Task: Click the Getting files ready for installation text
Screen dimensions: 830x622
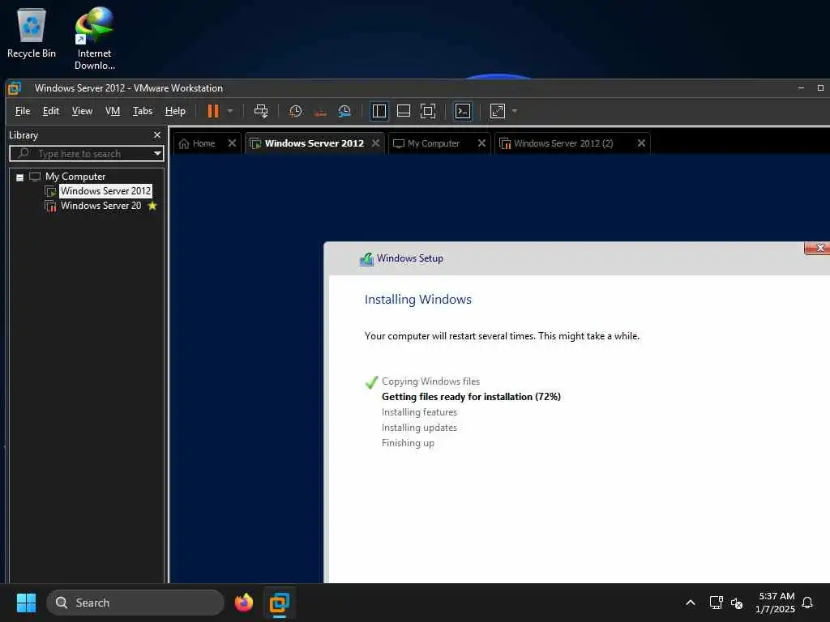Action: pos(471,397)
